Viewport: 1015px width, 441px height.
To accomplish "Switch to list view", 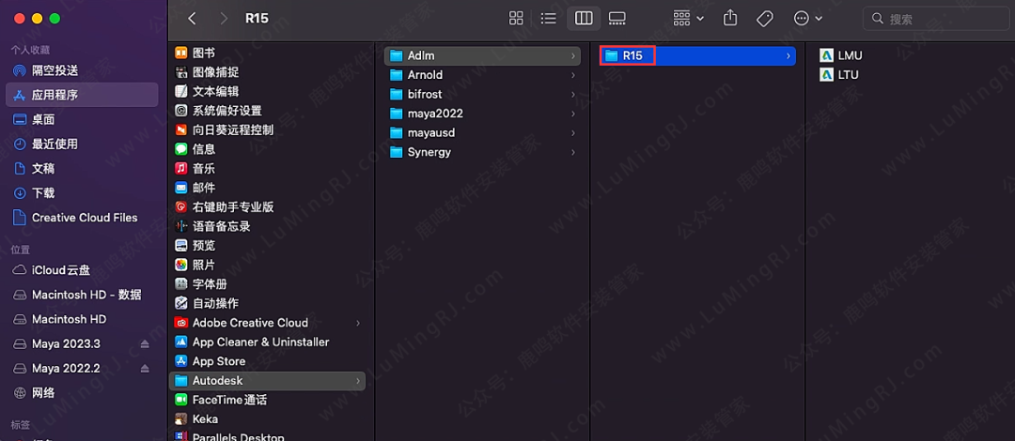I will coord(549,19).
